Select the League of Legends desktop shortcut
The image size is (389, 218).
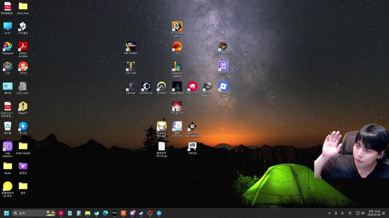(x=176, y=67)
